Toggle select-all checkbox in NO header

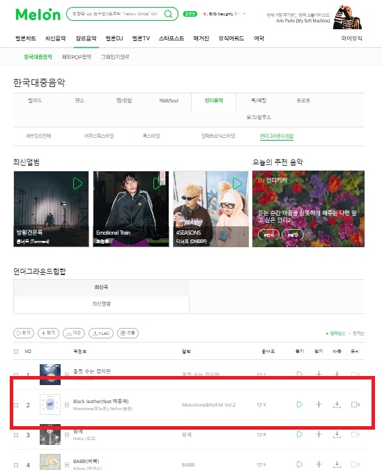point(16,352)
